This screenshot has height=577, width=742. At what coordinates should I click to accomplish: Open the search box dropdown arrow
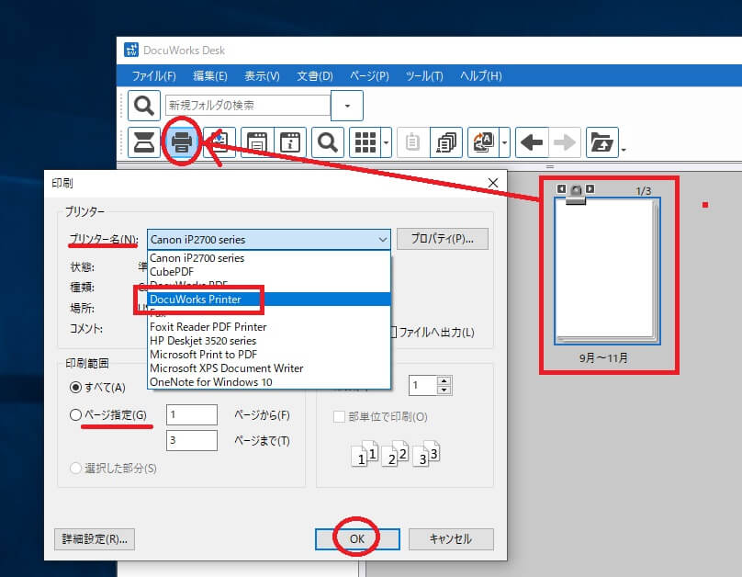pos(347,106)
